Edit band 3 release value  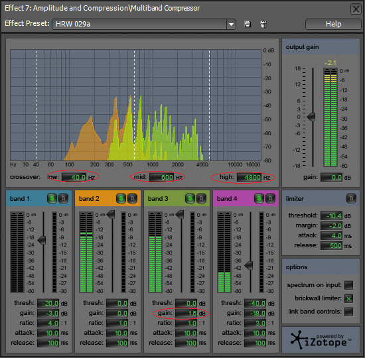[186, 343]
